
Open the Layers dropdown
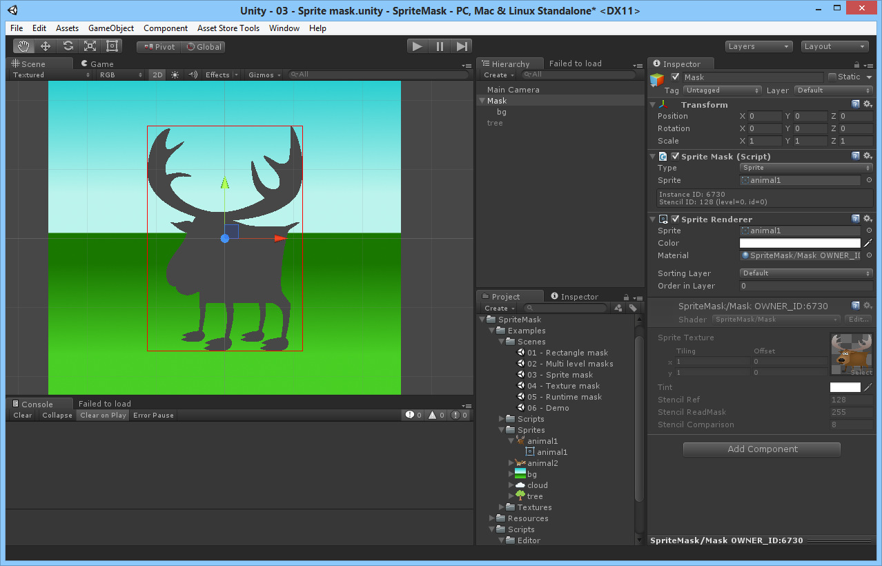pos(758,46)
